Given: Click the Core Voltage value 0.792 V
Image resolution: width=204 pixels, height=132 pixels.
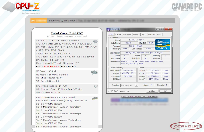Looking at the screenshot, I should 149,49.
